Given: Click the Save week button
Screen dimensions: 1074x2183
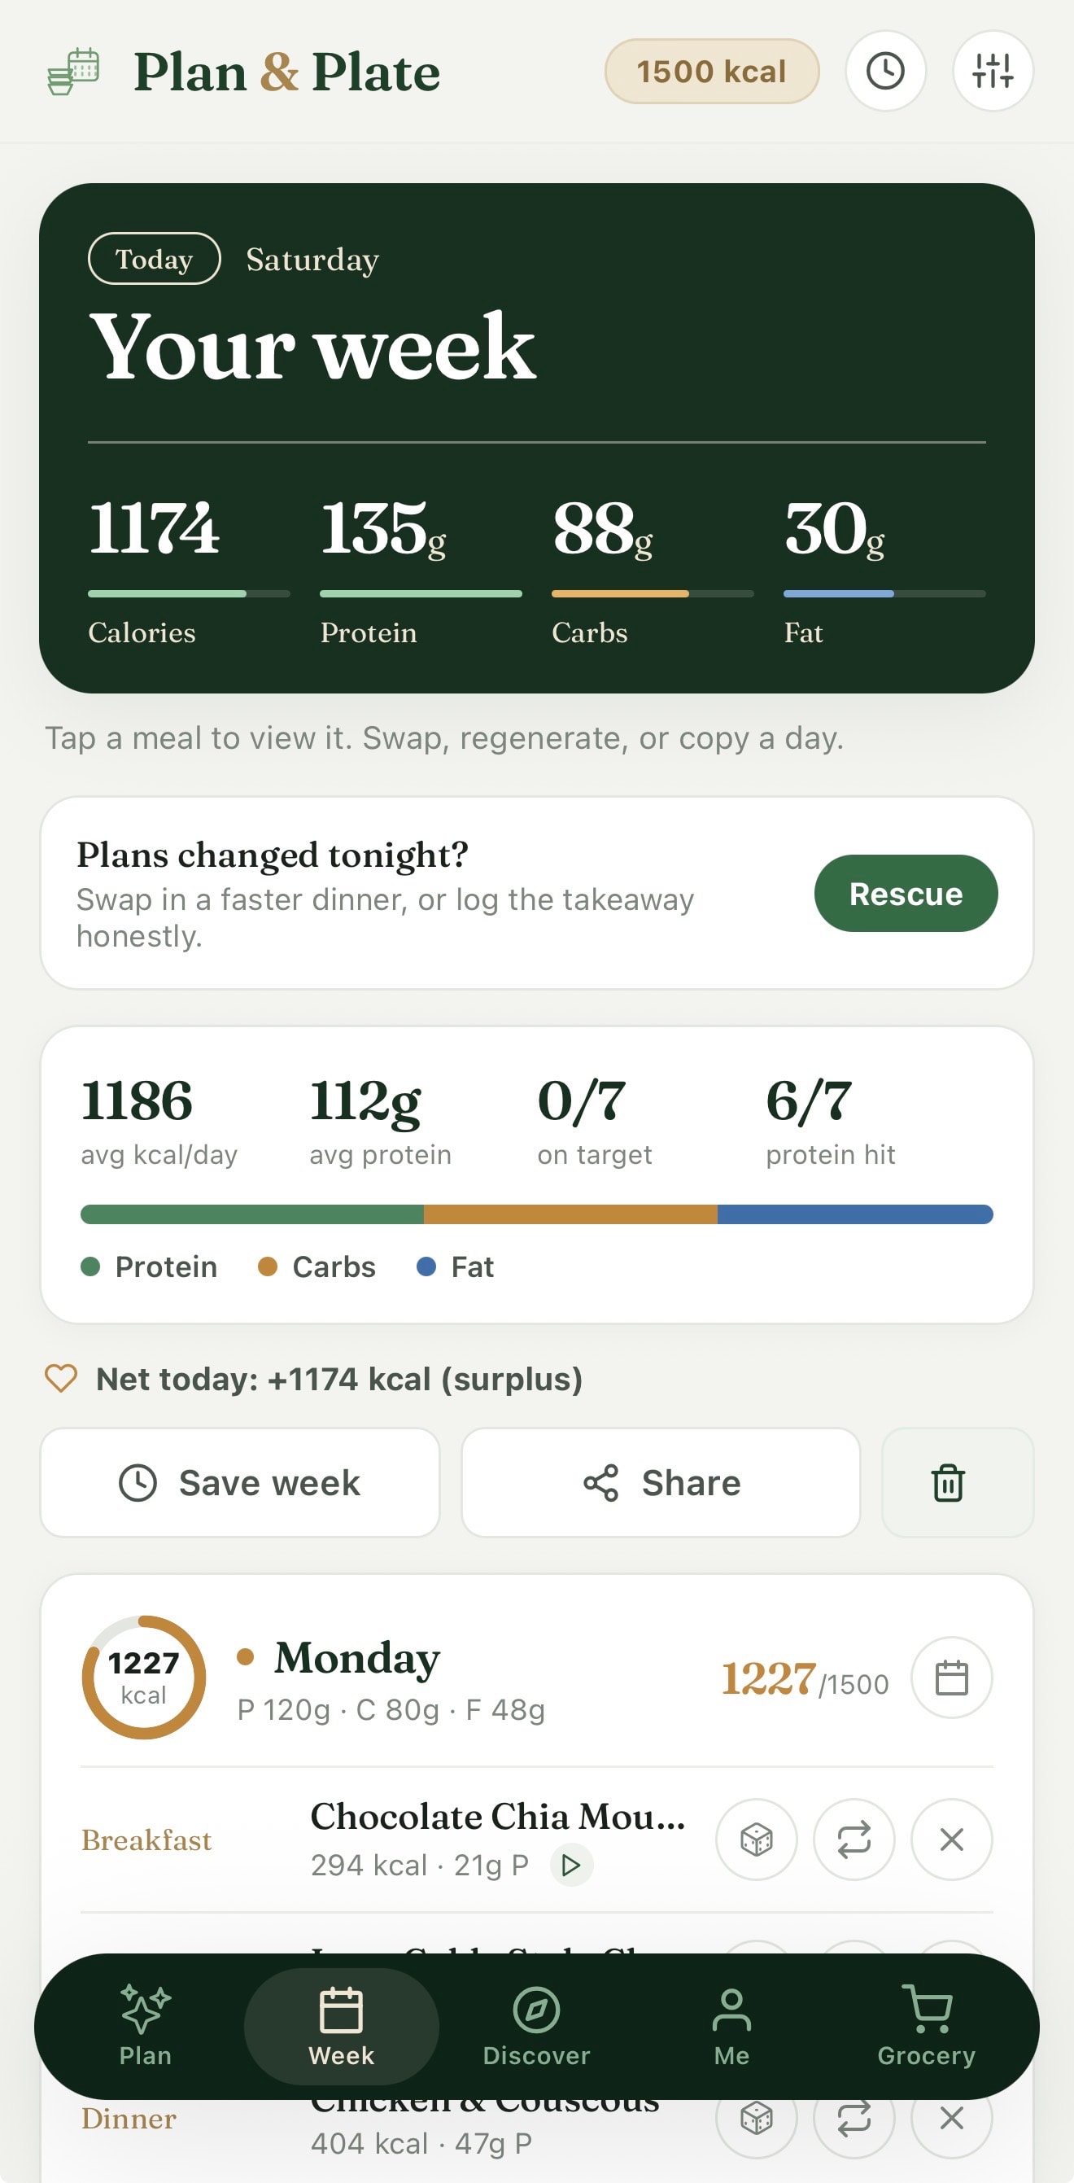Looking at the screenshot, I should coord(240,1482).
